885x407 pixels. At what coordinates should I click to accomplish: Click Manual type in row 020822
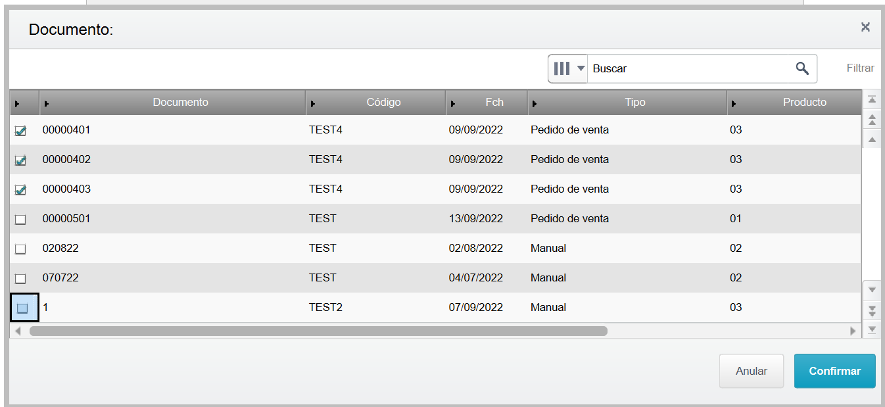click(x=548, y=249)
